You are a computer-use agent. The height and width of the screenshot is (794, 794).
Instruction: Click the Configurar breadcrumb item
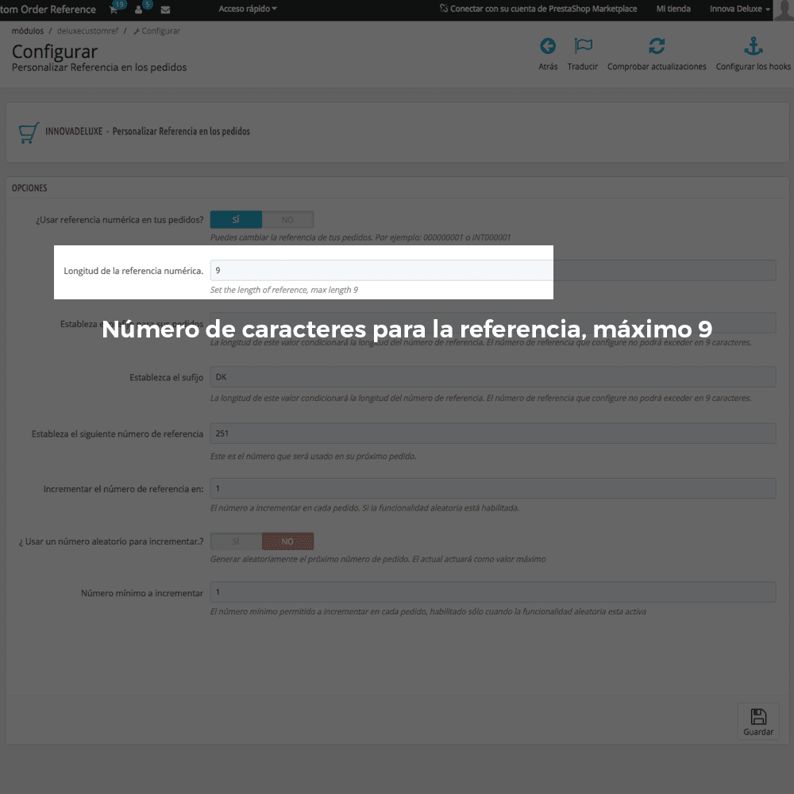[x=157, y=31]
